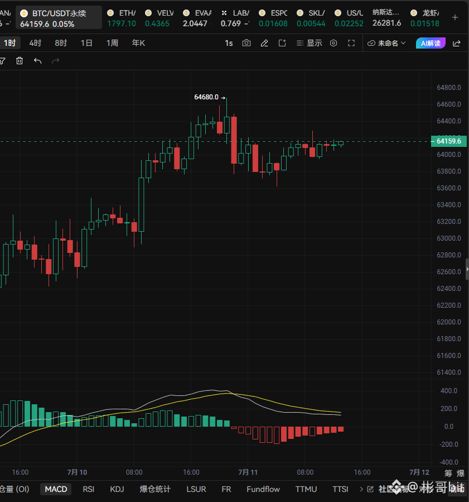Screen dimensions: 469x502
Task: Expand more indicator tabs with right chevron
Action: (361, 489)
